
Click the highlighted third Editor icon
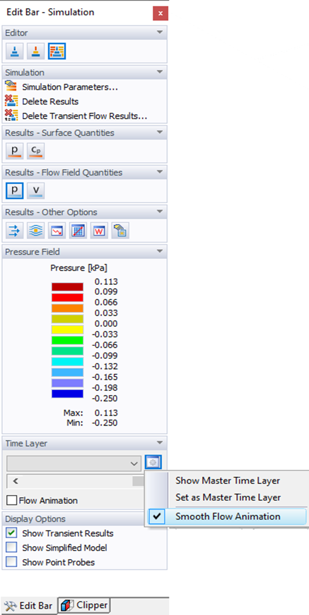[57, 51]
